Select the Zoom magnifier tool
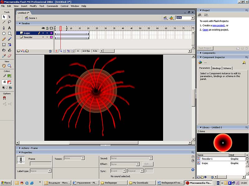The width and height of the screenshot is (249, 186). [x=10, y=66]
